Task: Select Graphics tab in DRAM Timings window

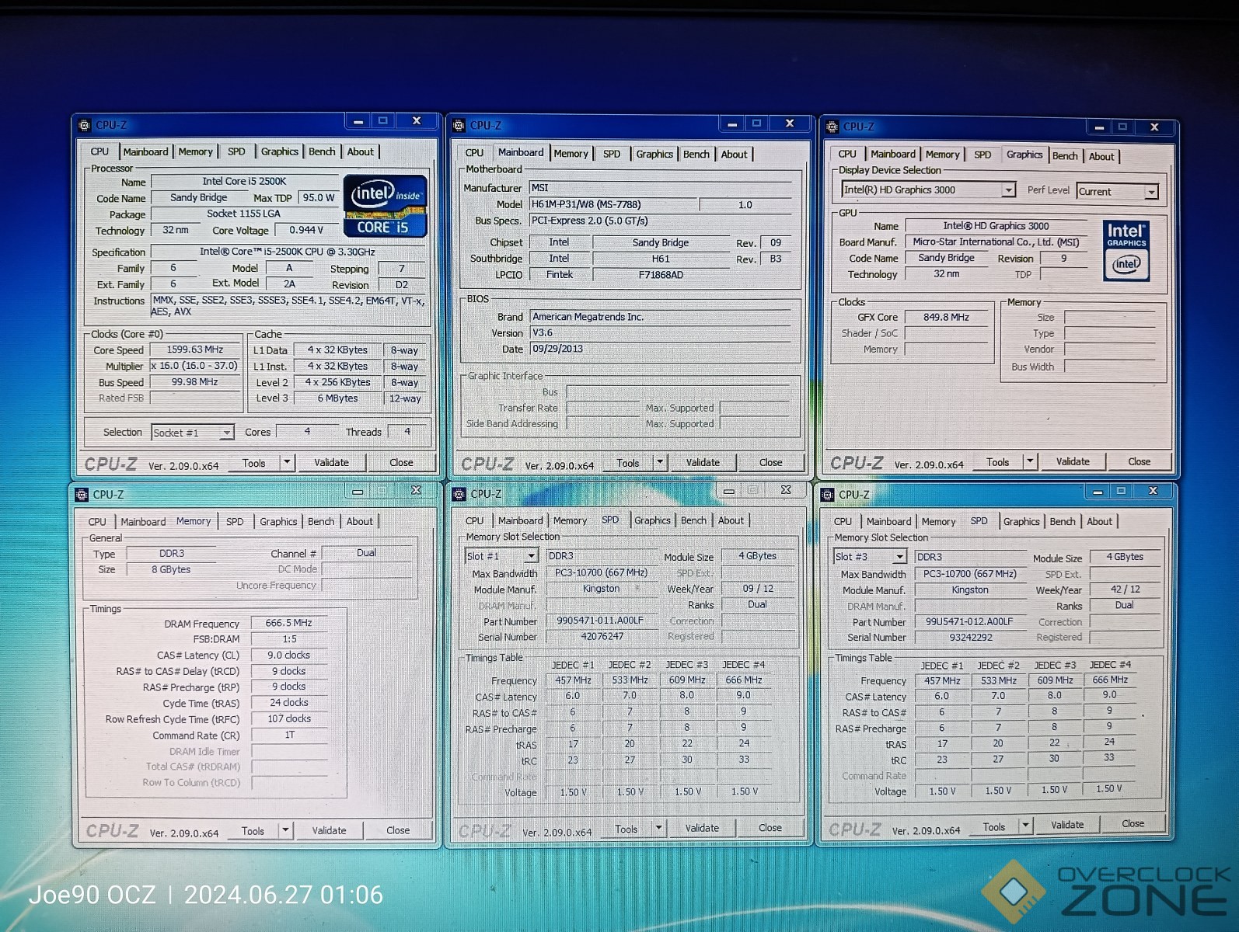Action: pyautogui.click(x=278, y=521)
